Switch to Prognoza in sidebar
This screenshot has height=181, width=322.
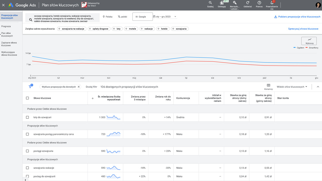coord(6,26)
